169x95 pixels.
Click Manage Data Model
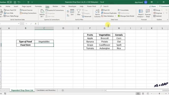[x=126, y=16]
